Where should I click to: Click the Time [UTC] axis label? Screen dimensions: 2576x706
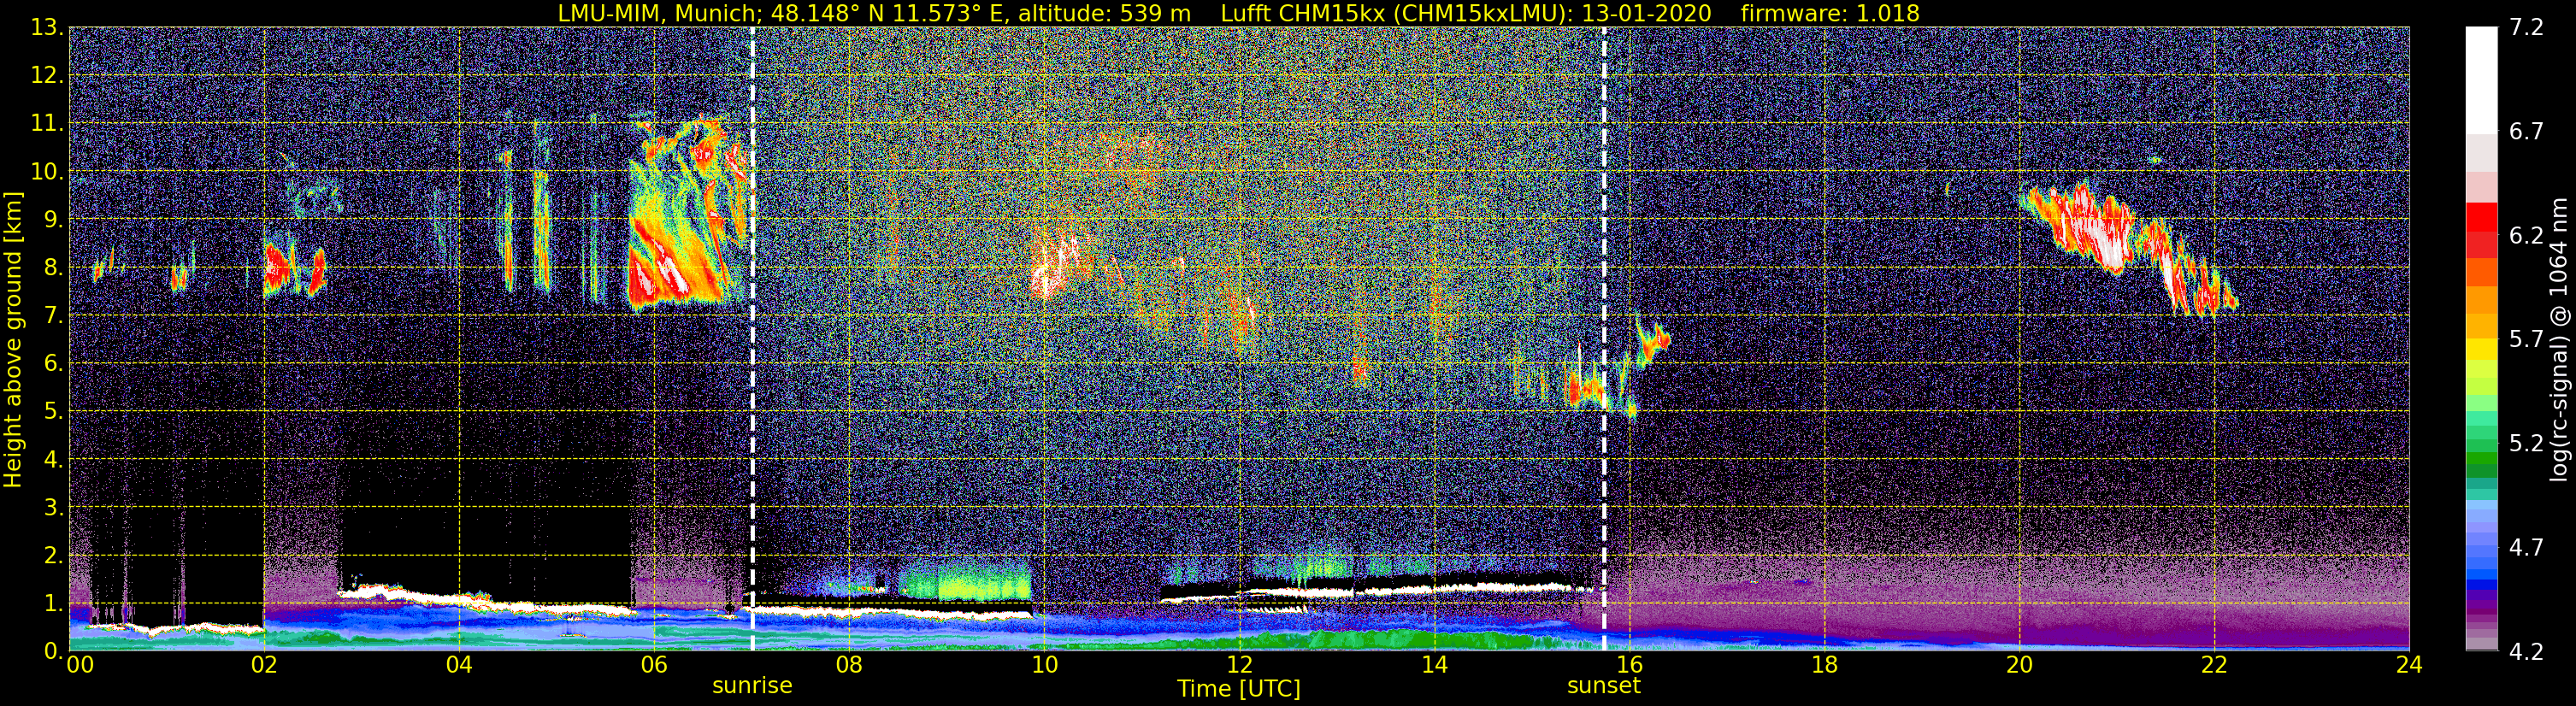click(1239, 689)
